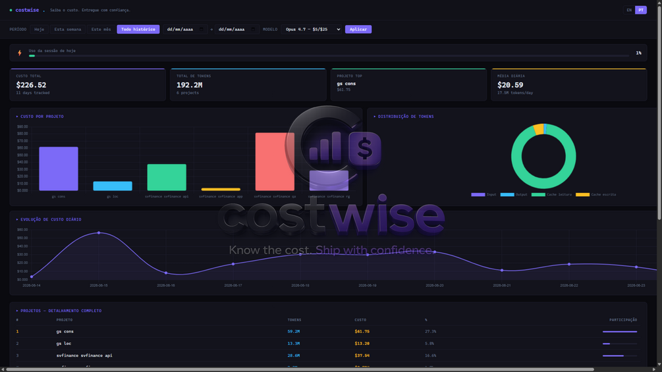Screen dimensions: 662x372
Task: Click the Tokens column header
Action: (294, 320)
